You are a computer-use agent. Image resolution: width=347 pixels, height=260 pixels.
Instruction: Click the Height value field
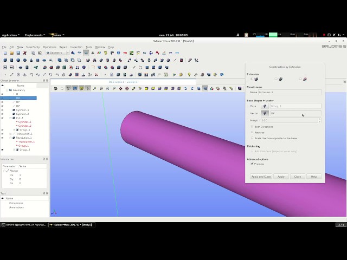[290, 120]
